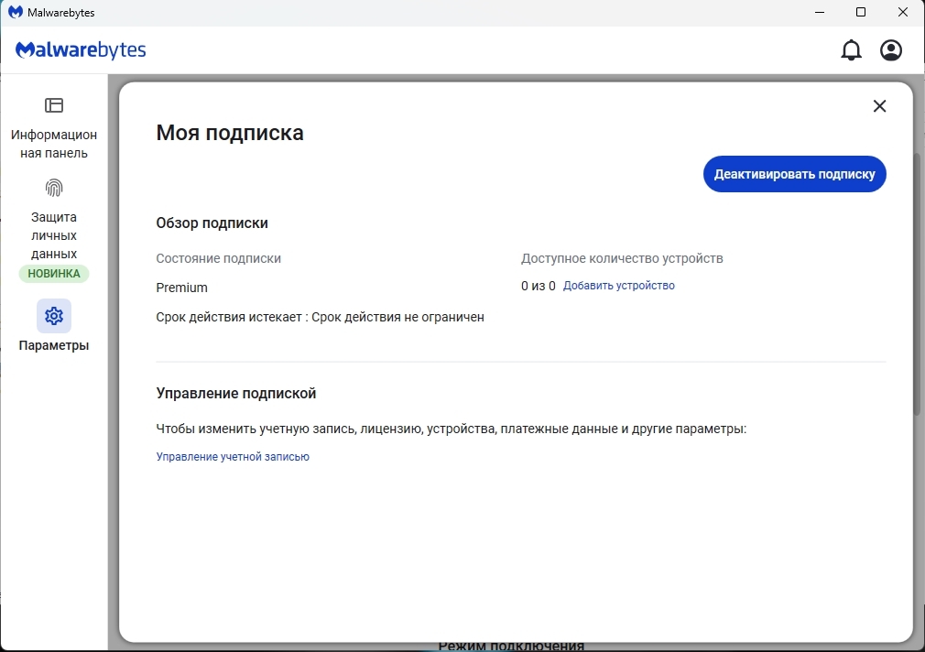
Task: Open Информационная панель dashboard icon
Action: (54, 105)
